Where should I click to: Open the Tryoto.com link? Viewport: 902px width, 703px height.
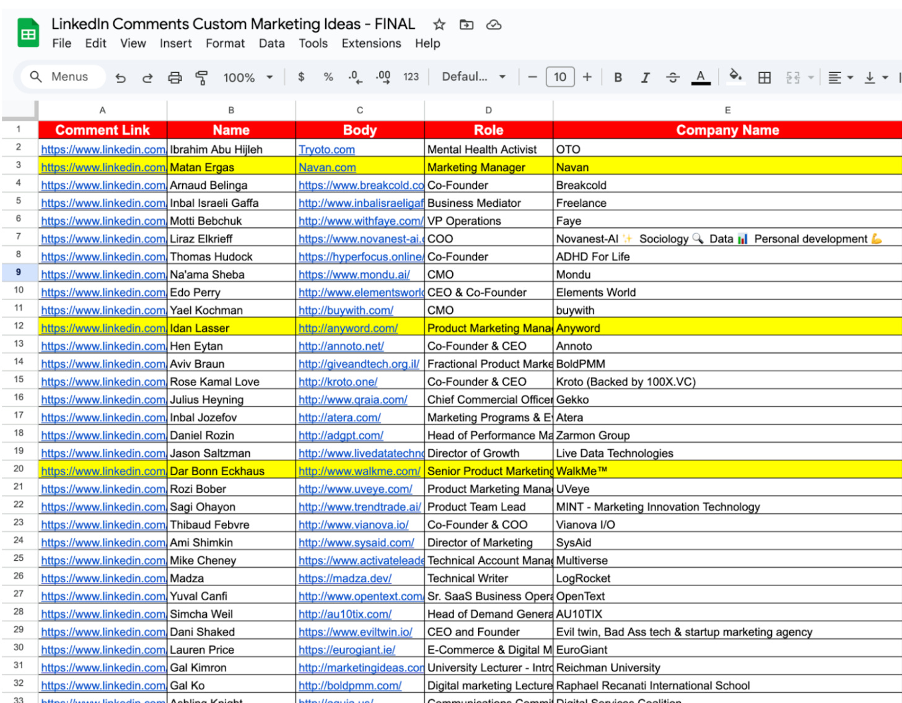pos(326,149)
